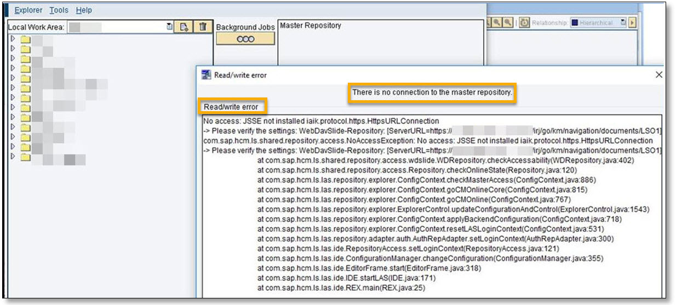
Task: Click 'There is no connection to the master repository.'
Action: pos(432,93)
